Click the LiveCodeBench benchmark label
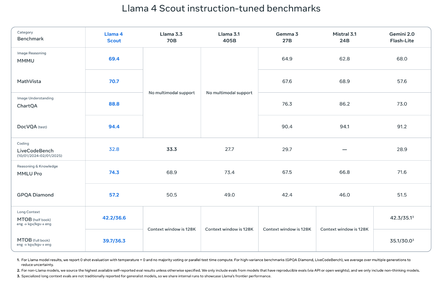This screenshot has height=281, width=438. click(35, 151)
